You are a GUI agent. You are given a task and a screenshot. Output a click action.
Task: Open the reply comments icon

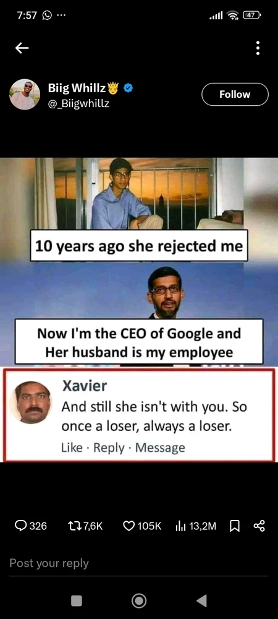tap(20, 526)
